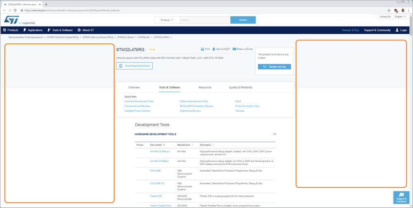The width and height of the screenshot is (413, 208).
Task: Click Microcontrollers & Microprocessors breadcrumb
Action: pyautogui.click(x=26, y=38)
